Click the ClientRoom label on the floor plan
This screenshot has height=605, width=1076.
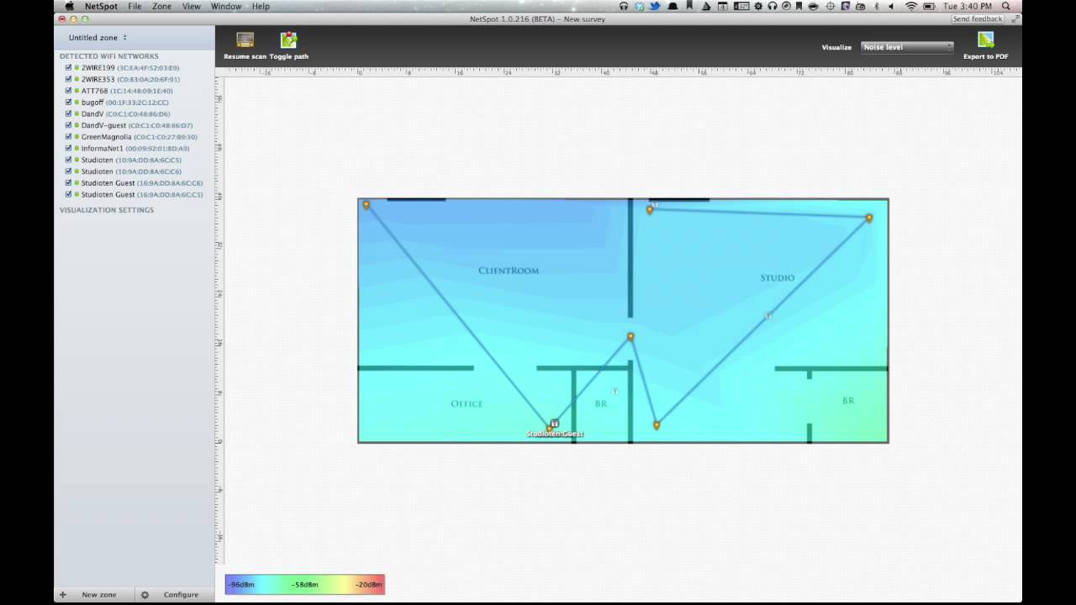point(509,271)
